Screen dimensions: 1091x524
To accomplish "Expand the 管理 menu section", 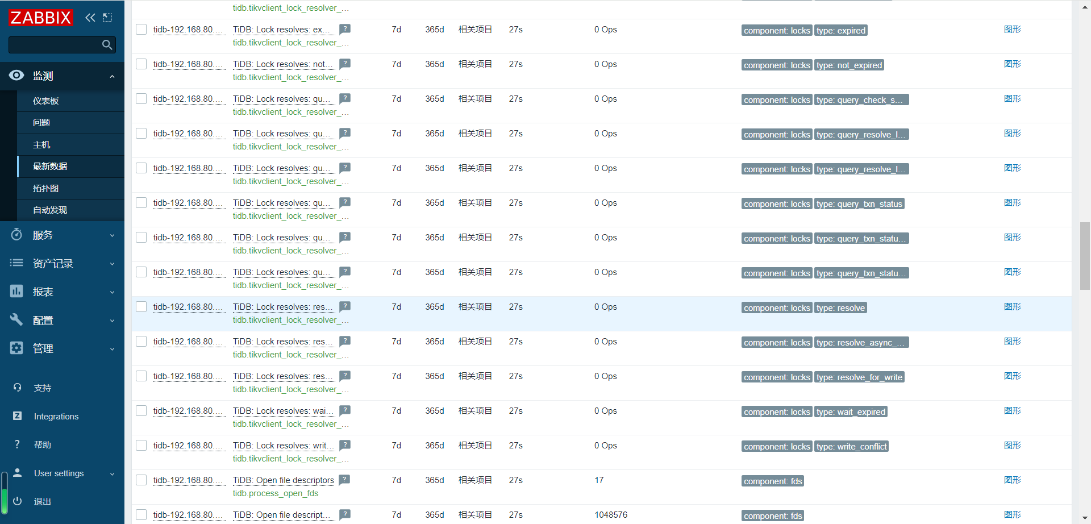I will coord(112,349).
